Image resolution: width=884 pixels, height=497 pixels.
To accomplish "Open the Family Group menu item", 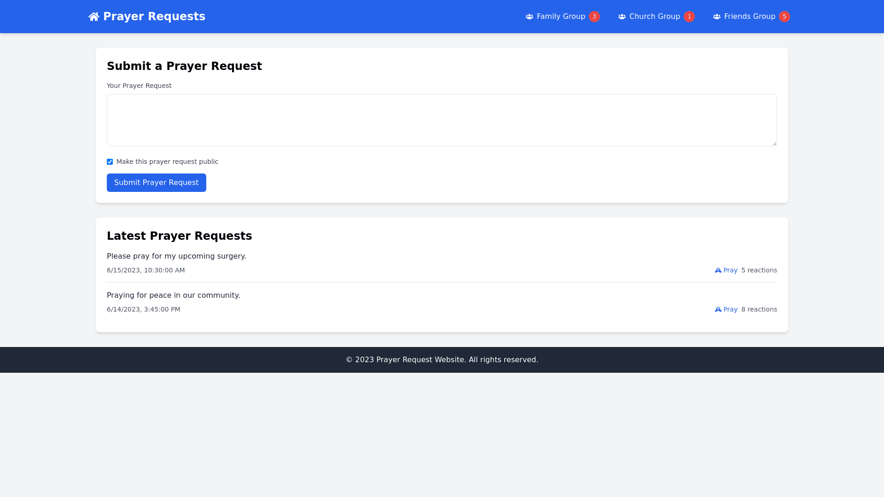I will tap(561, 17).
